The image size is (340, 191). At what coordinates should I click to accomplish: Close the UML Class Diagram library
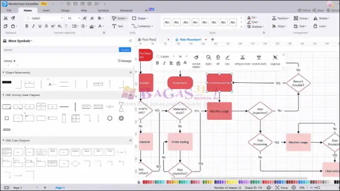pyautogui.click(x=131, y=140)
